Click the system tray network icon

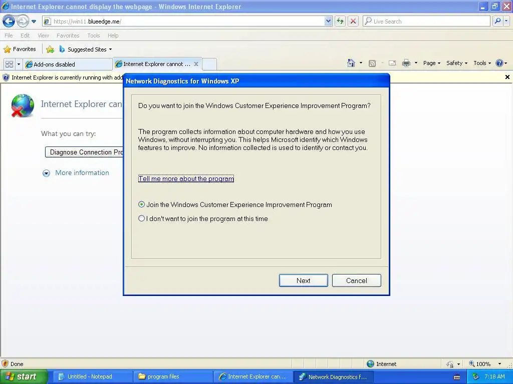coord(476,377)
